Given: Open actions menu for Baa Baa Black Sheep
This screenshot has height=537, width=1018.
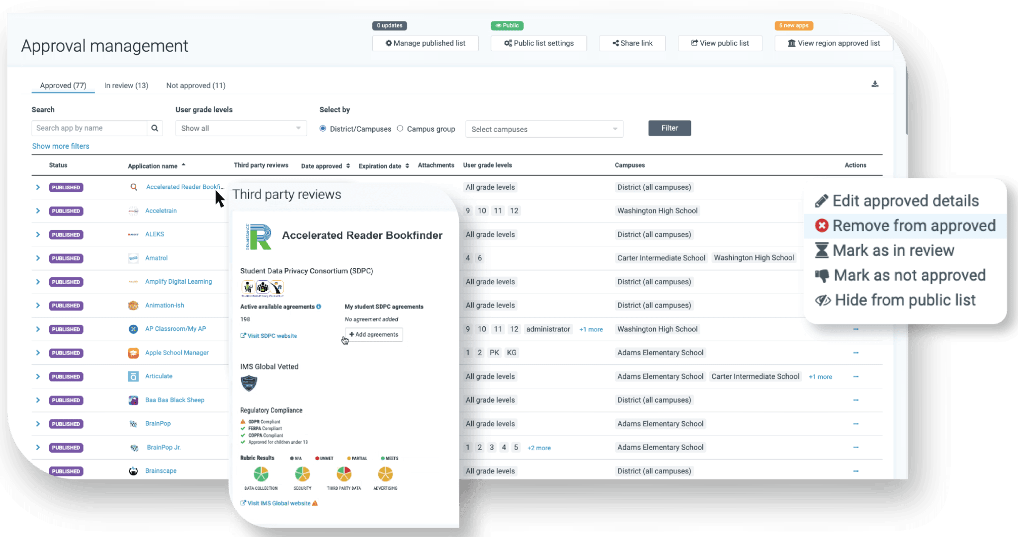Looking at the screenshot, I should 855,400.
